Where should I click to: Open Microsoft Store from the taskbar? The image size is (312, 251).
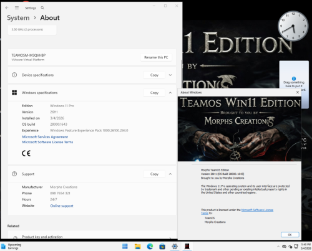(x=162, y=247)
